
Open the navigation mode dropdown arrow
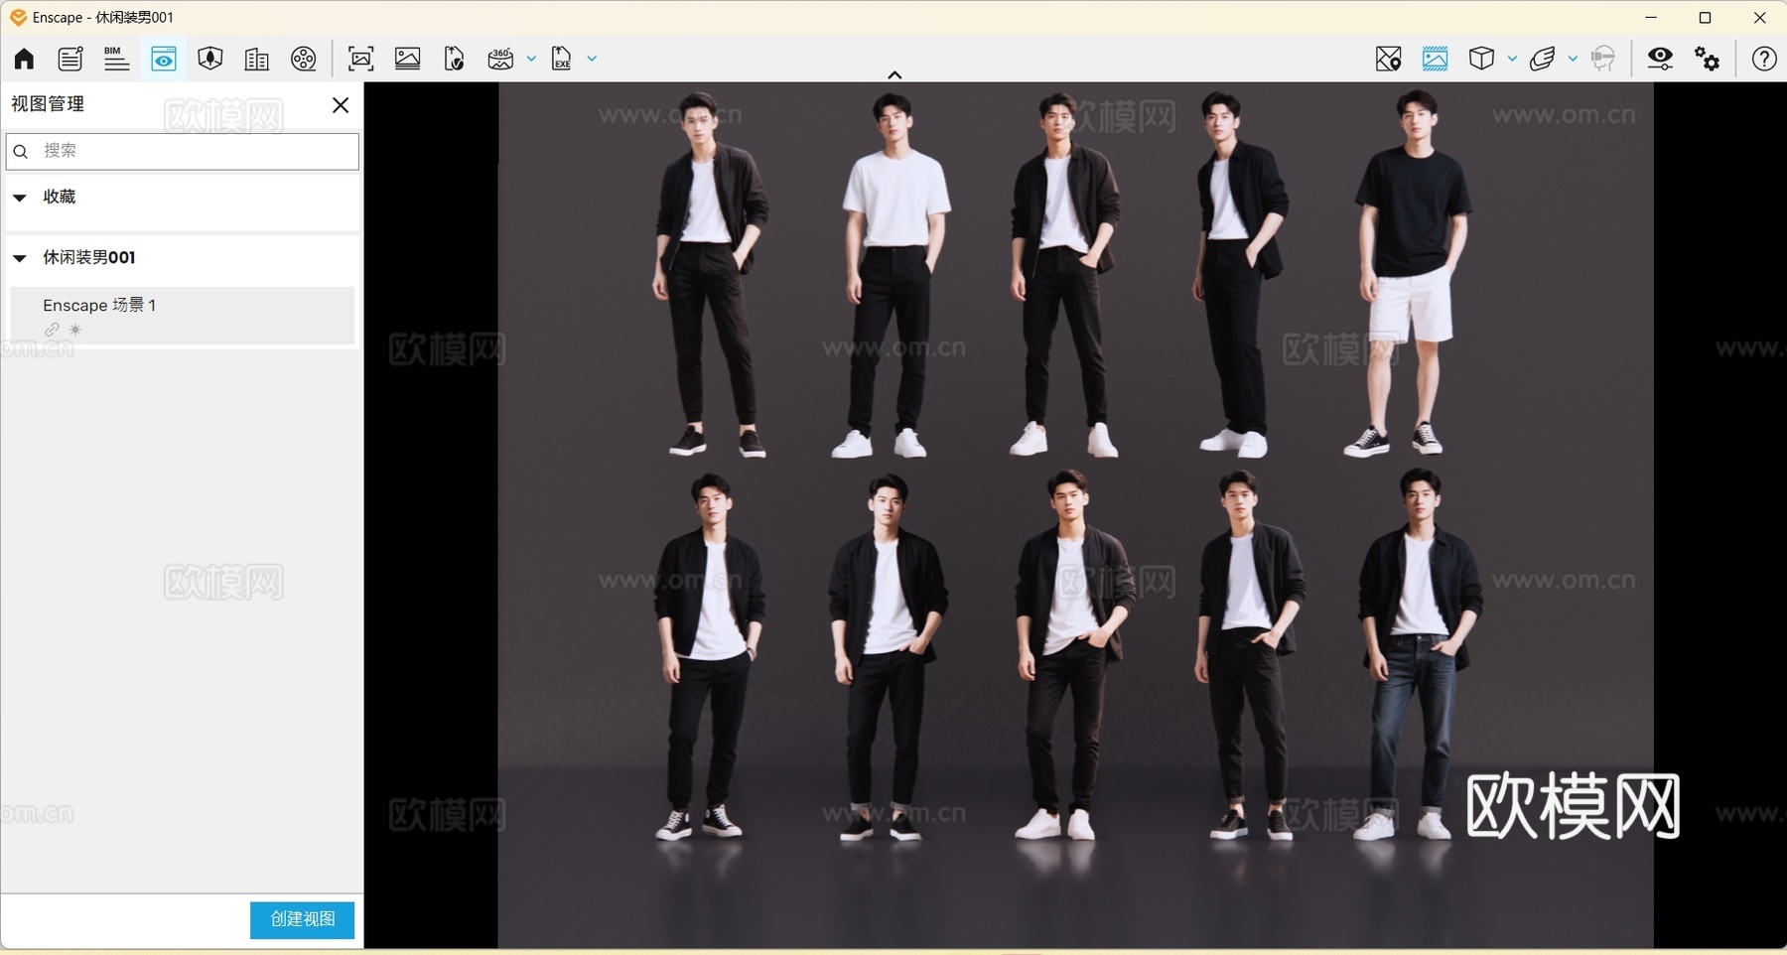pyautogui.click(x=1573, y=59)
